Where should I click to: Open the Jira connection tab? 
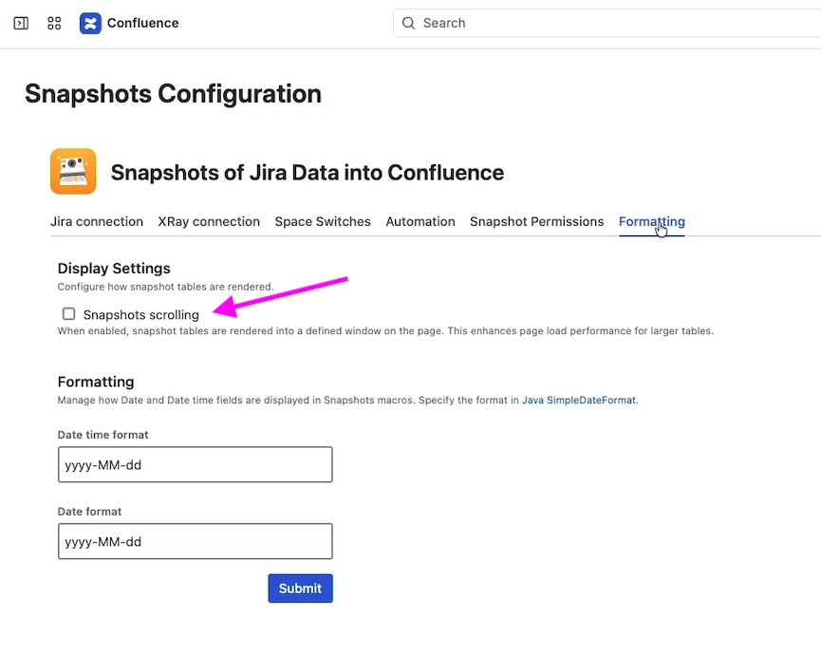97,221
